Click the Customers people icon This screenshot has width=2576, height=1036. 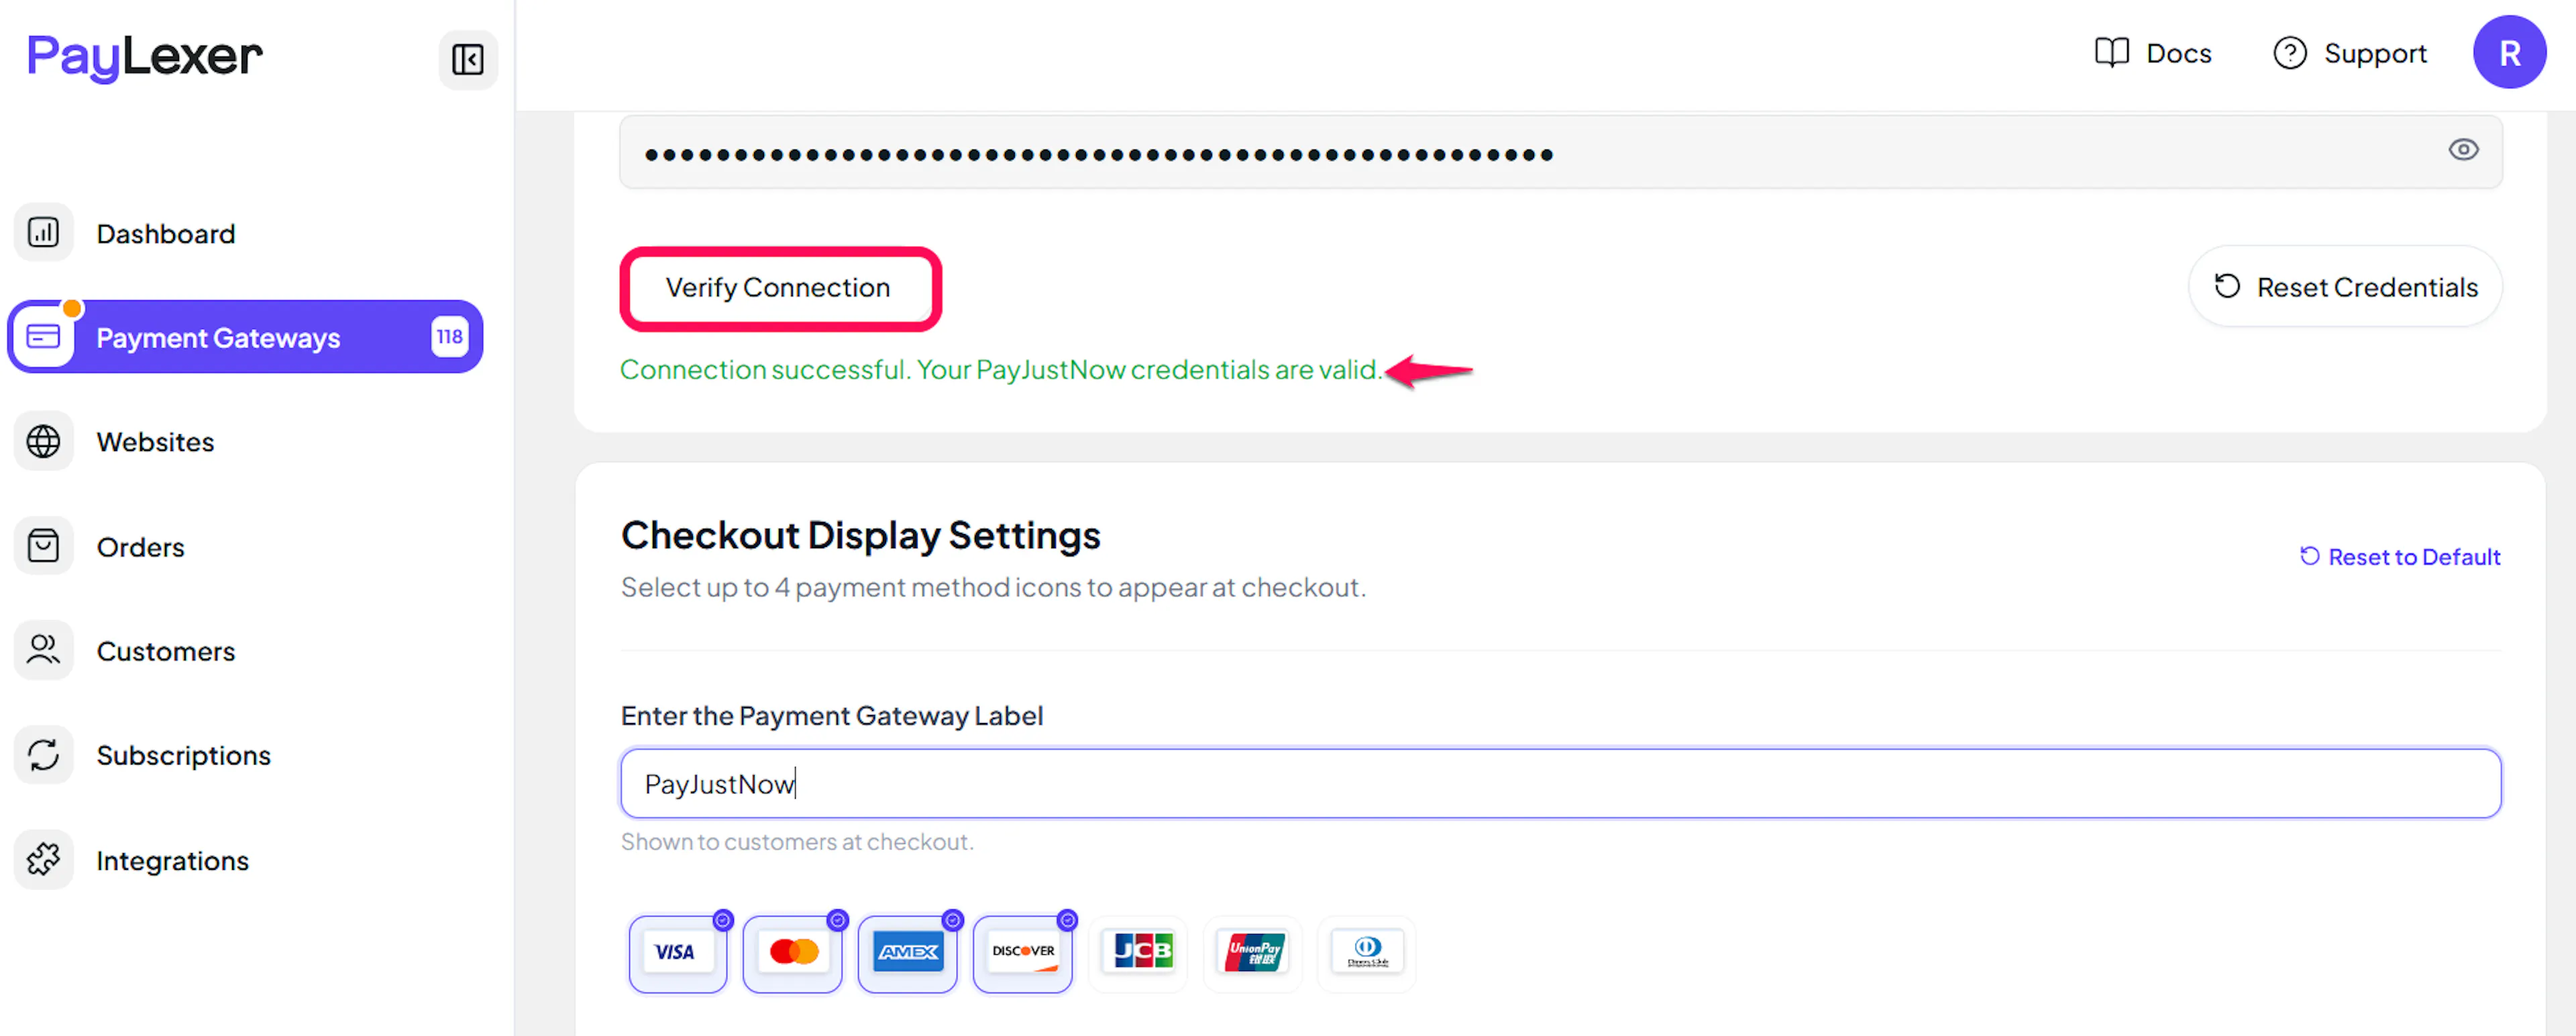(x=43, y=651)
